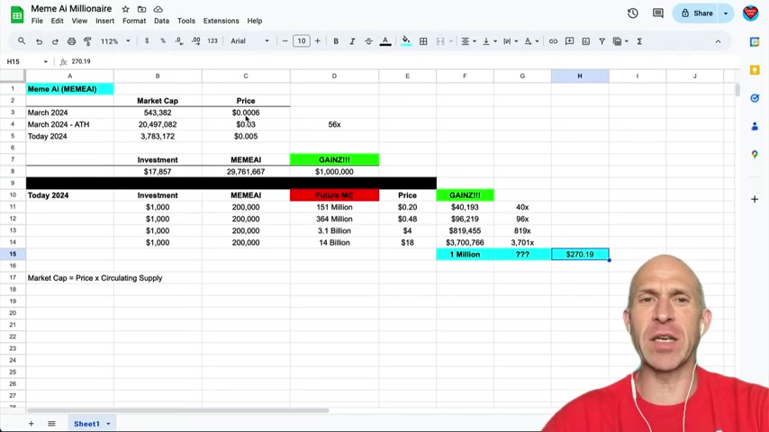Click the font size field showing 10
769x432 pixels.
click(x=302, y=41)
